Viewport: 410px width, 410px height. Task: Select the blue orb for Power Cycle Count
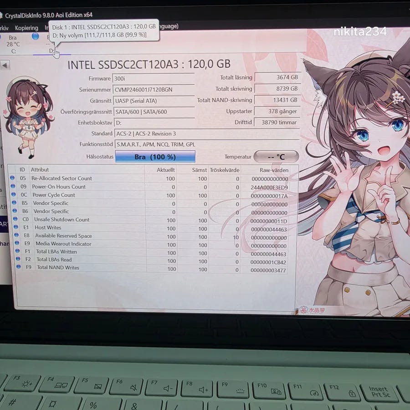pos(14,195)
